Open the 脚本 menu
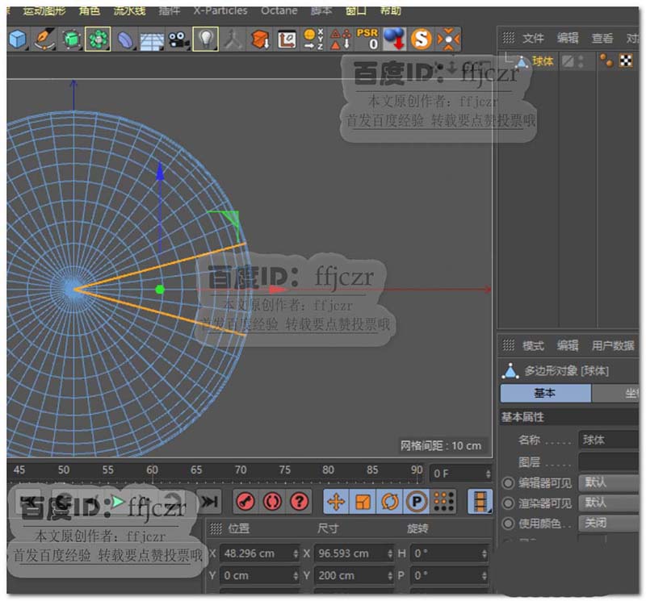646x601 pixels. click(321, 10)
